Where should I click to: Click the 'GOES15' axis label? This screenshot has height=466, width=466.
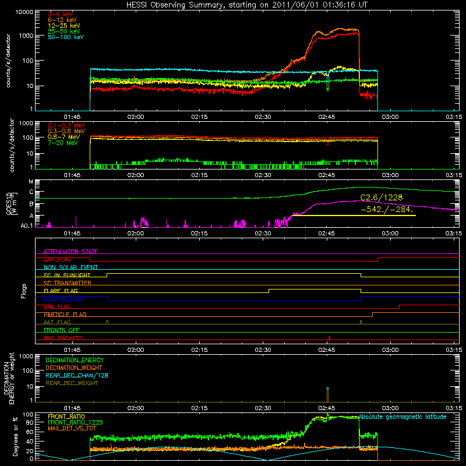pos(9,203)
